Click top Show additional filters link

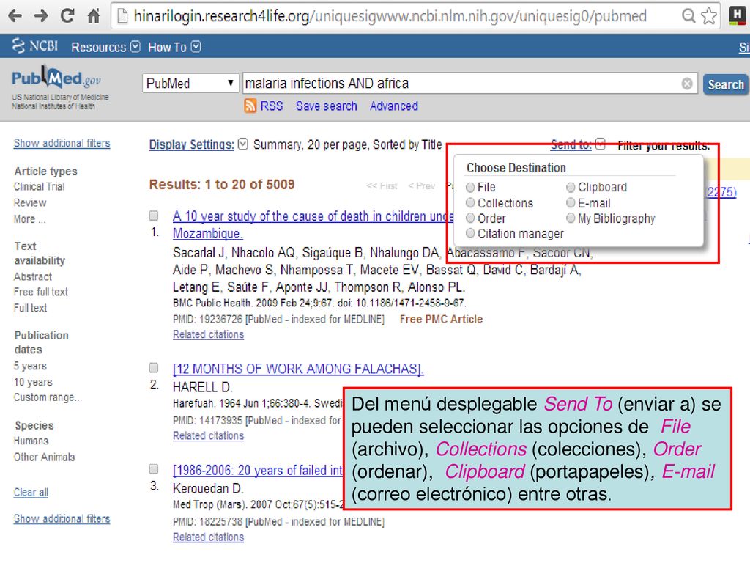tap(62, 143)
